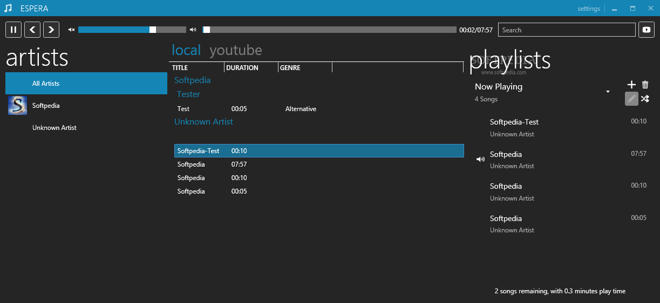Screen dimensions: 660x303
Task: Toggle shuffle playback
Action: pos(645,99)
